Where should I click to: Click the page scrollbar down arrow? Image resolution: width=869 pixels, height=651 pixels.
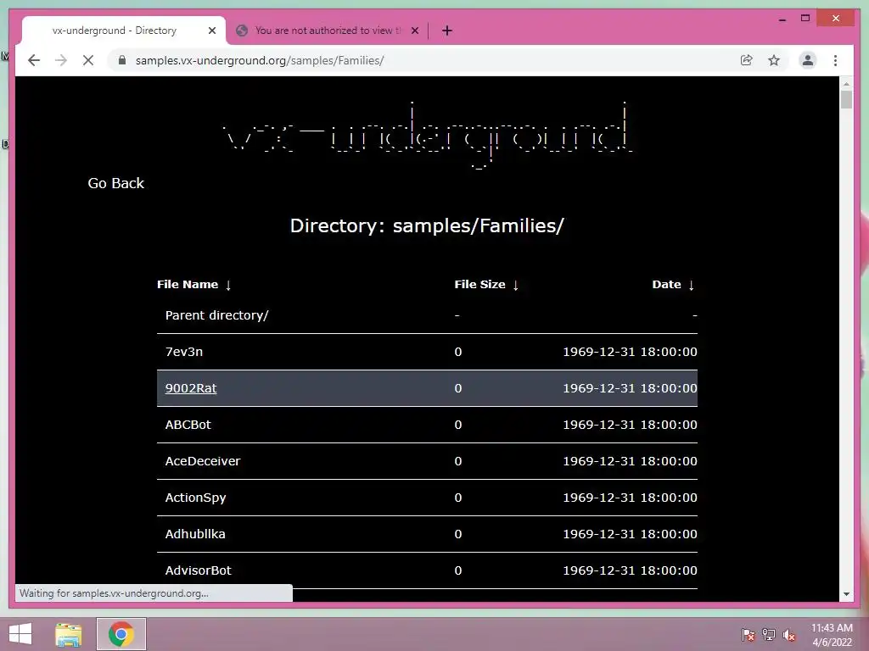coord(846,594)
